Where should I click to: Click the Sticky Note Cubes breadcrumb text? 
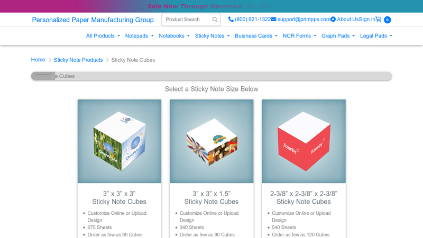pos(133,60)
